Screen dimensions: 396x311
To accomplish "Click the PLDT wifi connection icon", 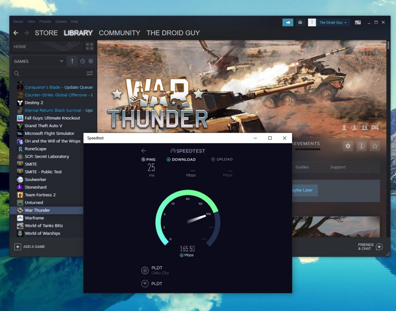I will click(145, 284).
